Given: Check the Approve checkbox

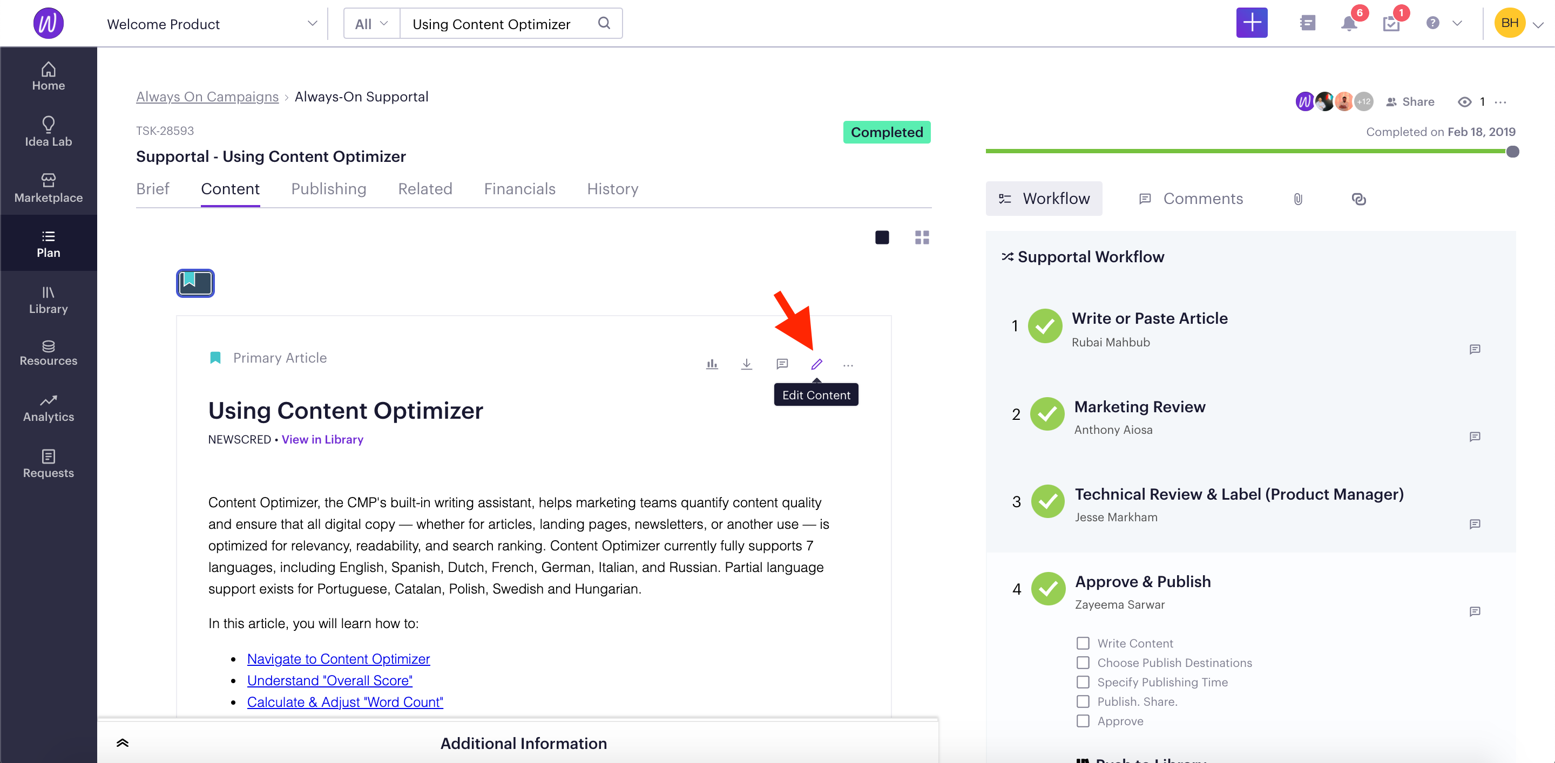Looking at the screenshot, I should [1083, 720].
